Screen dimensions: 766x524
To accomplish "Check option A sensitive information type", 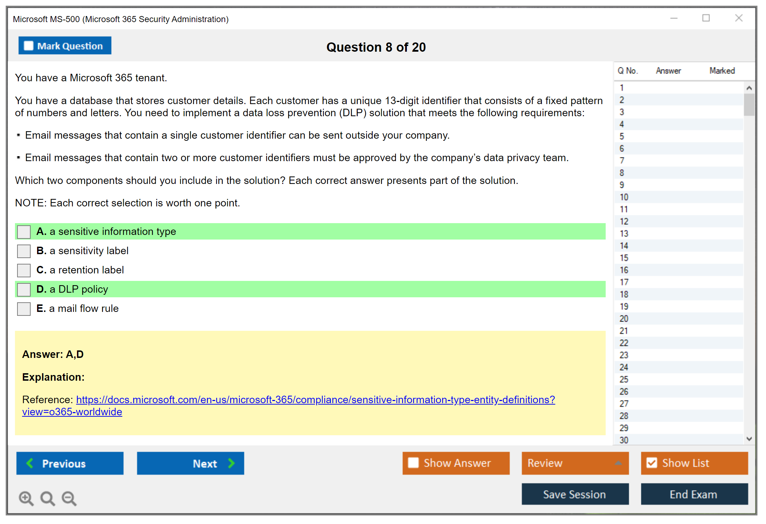I will pos(24,232).
